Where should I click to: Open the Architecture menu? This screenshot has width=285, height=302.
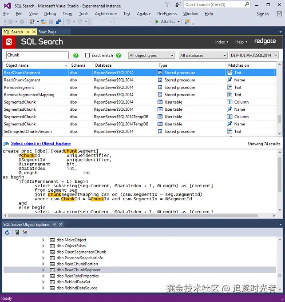coord(106,14)
